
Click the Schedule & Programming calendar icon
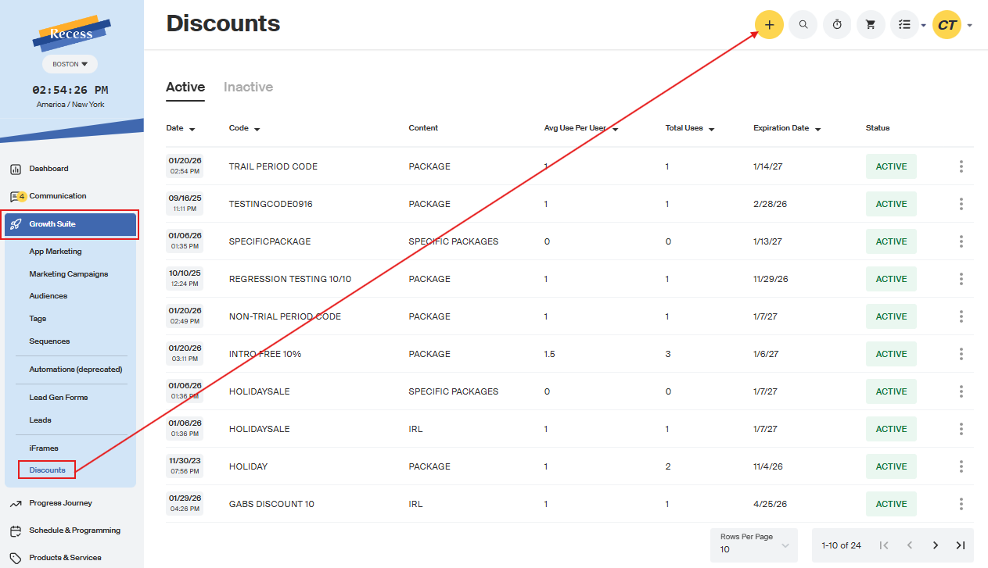(x=16, y=530)
